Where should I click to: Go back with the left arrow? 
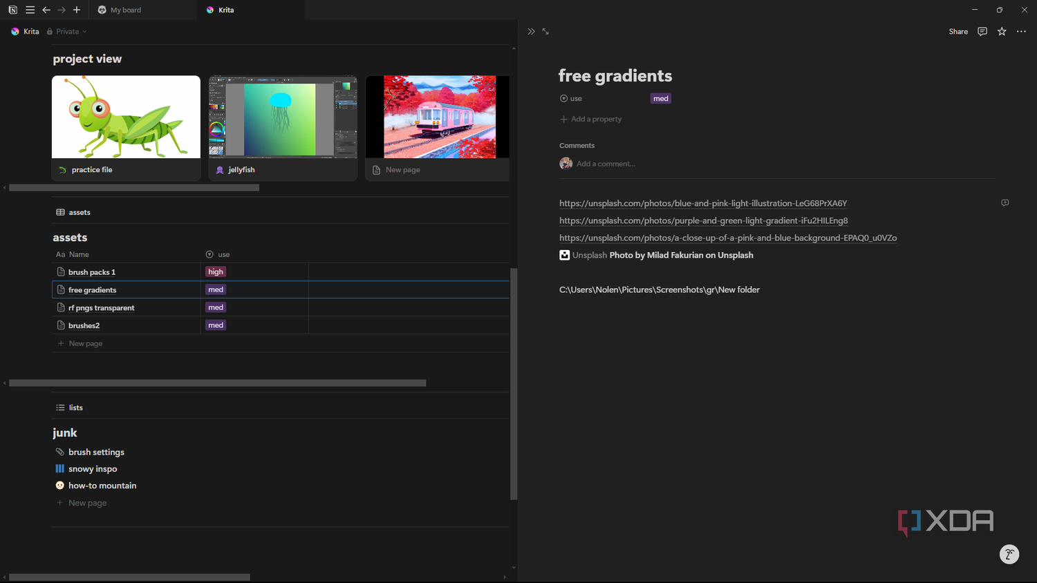tap(46, 10)
